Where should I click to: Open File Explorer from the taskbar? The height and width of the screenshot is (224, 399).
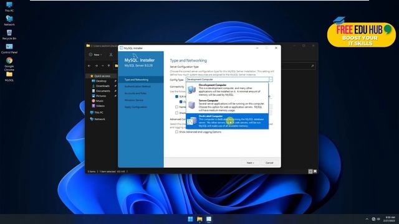199,219
